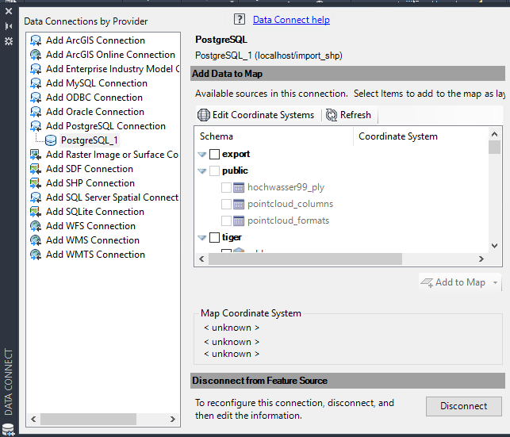
Task: Click the Data Connect help question mark icon
Action: tap(240, 20)
